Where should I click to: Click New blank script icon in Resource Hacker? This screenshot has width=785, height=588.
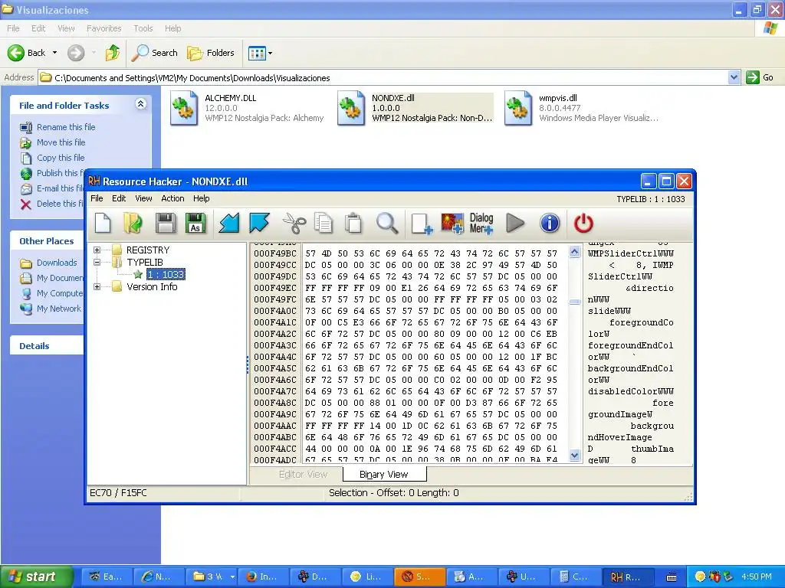[x=103, y=223]
